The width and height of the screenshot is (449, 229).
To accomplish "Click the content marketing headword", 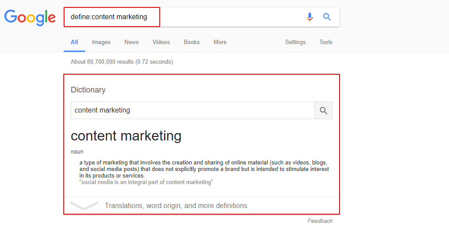I will (x=126, y=136).
